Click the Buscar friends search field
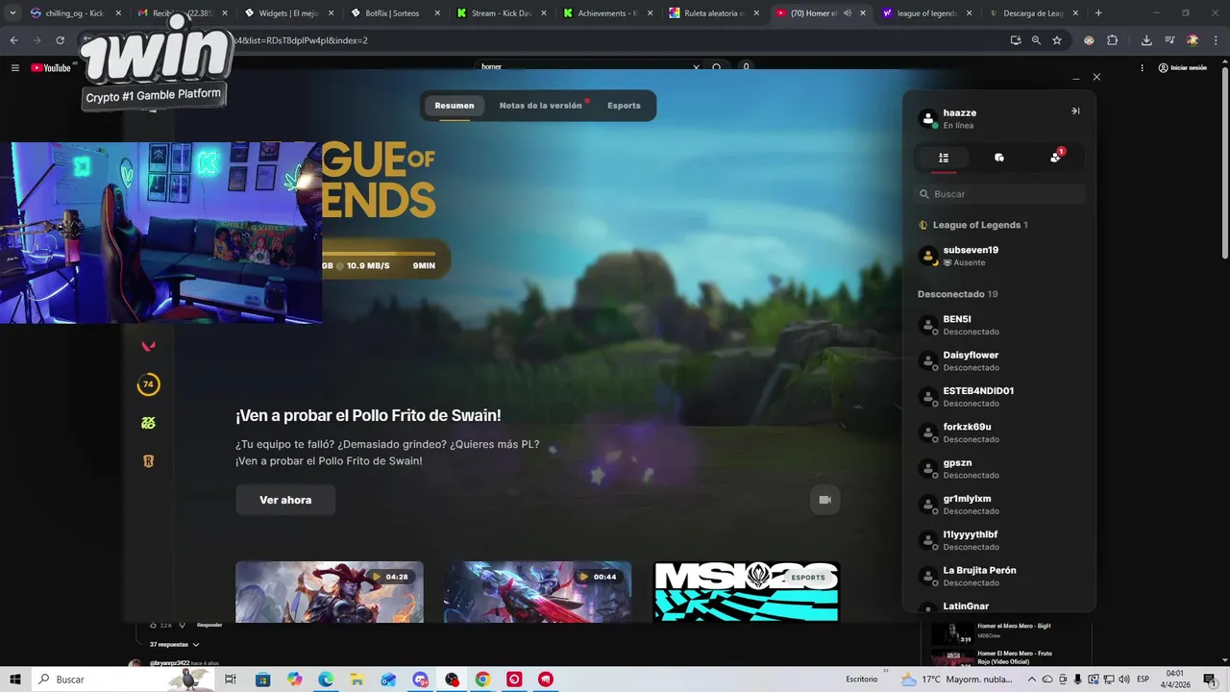The image size is (1230, 692). pos(999,194)
